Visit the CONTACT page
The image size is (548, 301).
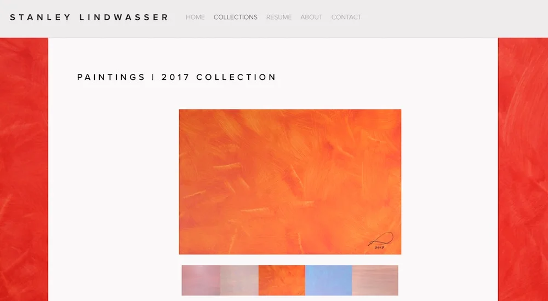click(x=346, y=17)
